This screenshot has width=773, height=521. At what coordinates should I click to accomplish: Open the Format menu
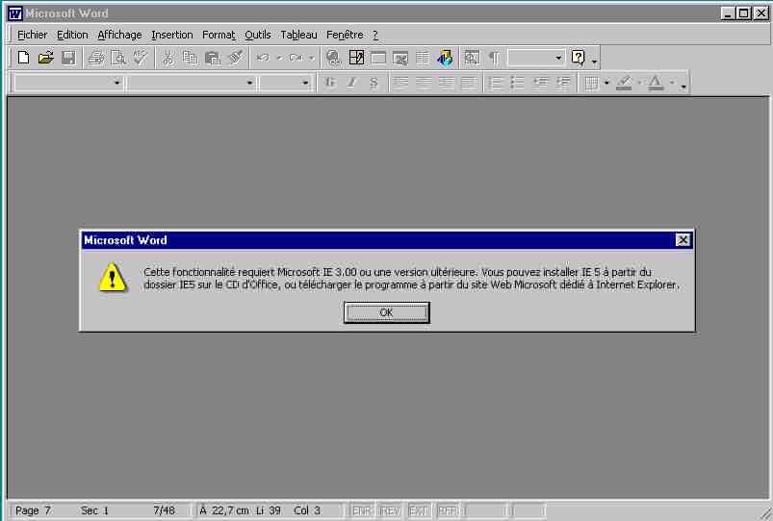click(219, 35)
